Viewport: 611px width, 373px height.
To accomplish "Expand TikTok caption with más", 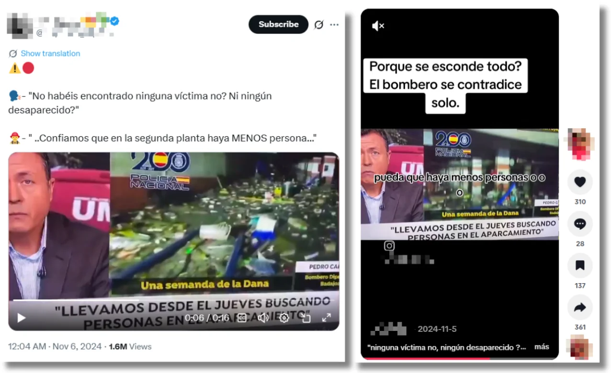I will [x=542, y=347].
